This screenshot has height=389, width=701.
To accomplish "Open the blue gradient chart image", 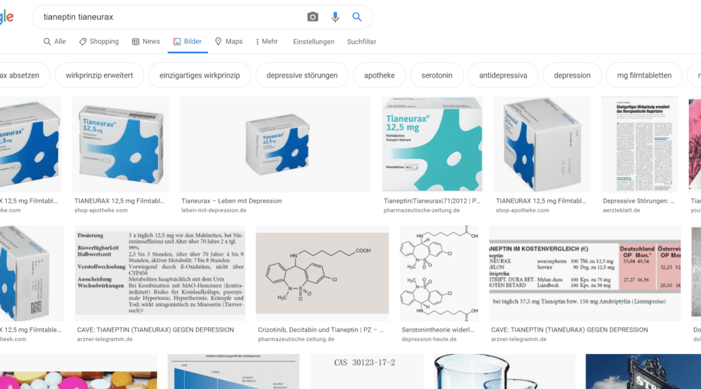I will pyautogui.click(x=234, y=371).
